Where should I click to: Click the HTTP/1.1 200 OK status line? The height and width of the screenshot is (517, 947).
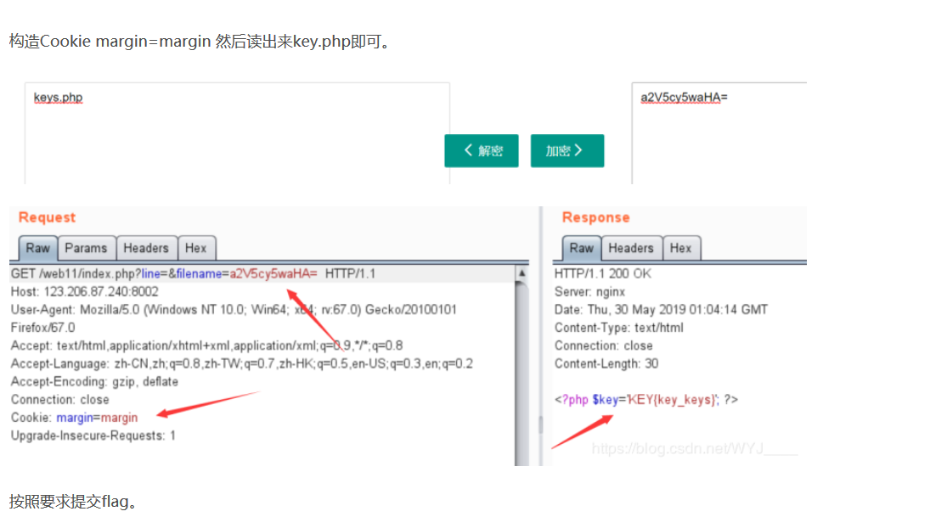coord(603,273)
